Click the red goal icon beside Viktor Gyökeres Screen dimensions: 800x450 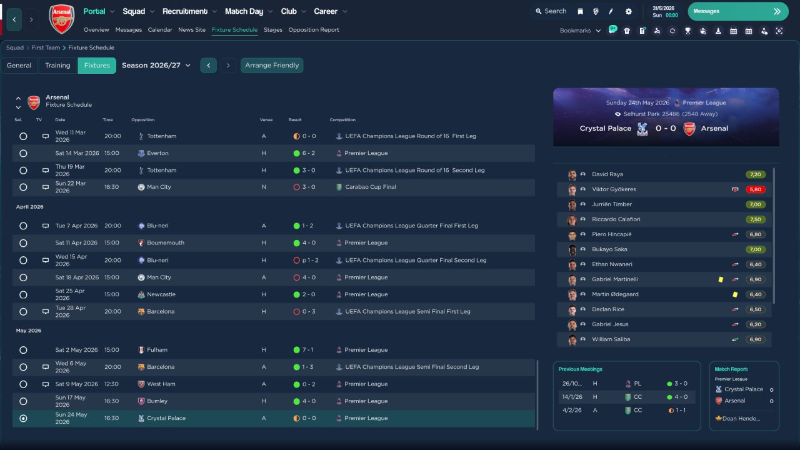tap(735, 189)
